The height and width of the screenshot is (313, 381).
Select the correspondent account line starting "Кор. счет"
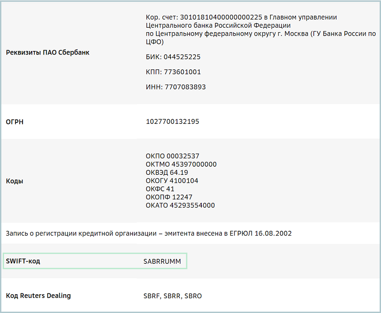[241, 17]
